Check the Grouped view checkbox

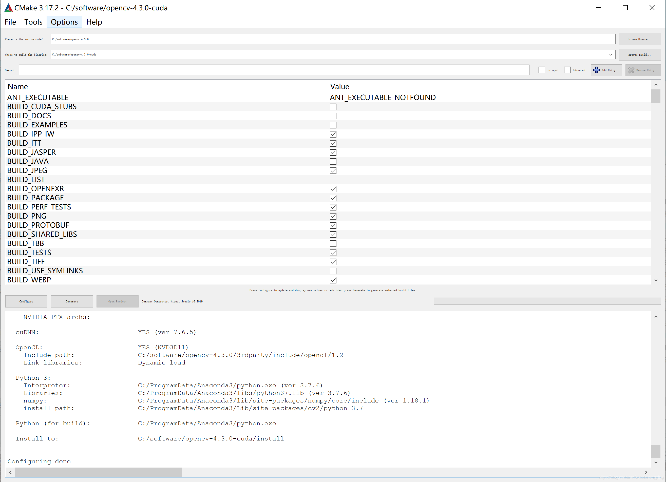pyautogui.click(x=542, y=70)
